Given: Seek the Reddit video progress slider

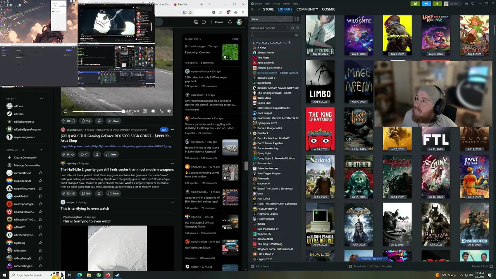Looking at the screenshot, I should (98, 111).
